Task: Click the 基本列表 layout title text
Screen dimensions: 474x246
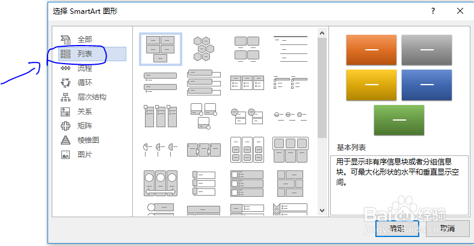Action: click(x=351, y=148)
